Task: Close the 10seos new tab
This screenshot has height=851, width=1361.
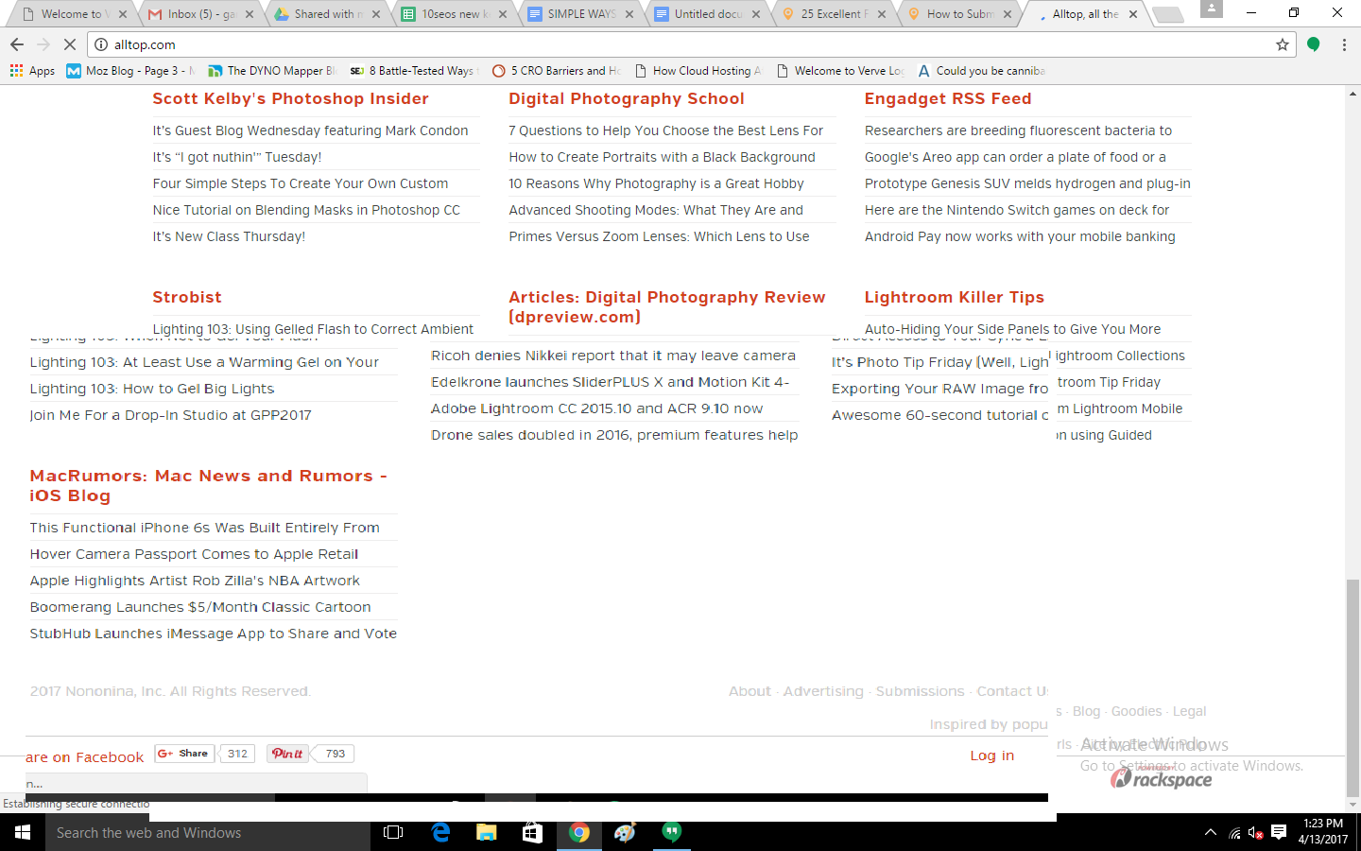Action: 503,14
